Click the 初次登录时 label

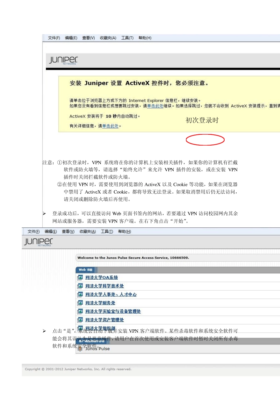pos(202,120)
